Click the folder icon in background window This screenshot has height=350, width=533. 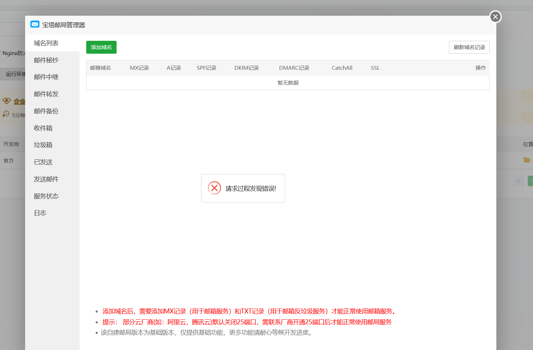(x=527, y=160)
